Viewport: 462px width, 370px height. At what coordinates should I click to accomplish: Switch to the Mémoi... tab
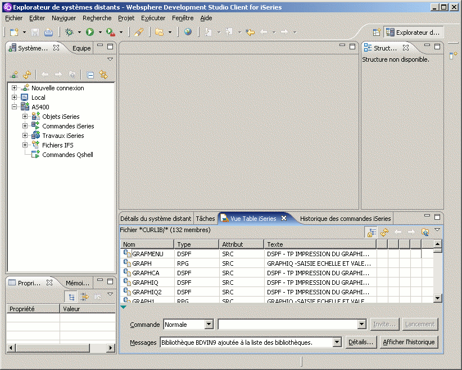[x=77, y=283]
